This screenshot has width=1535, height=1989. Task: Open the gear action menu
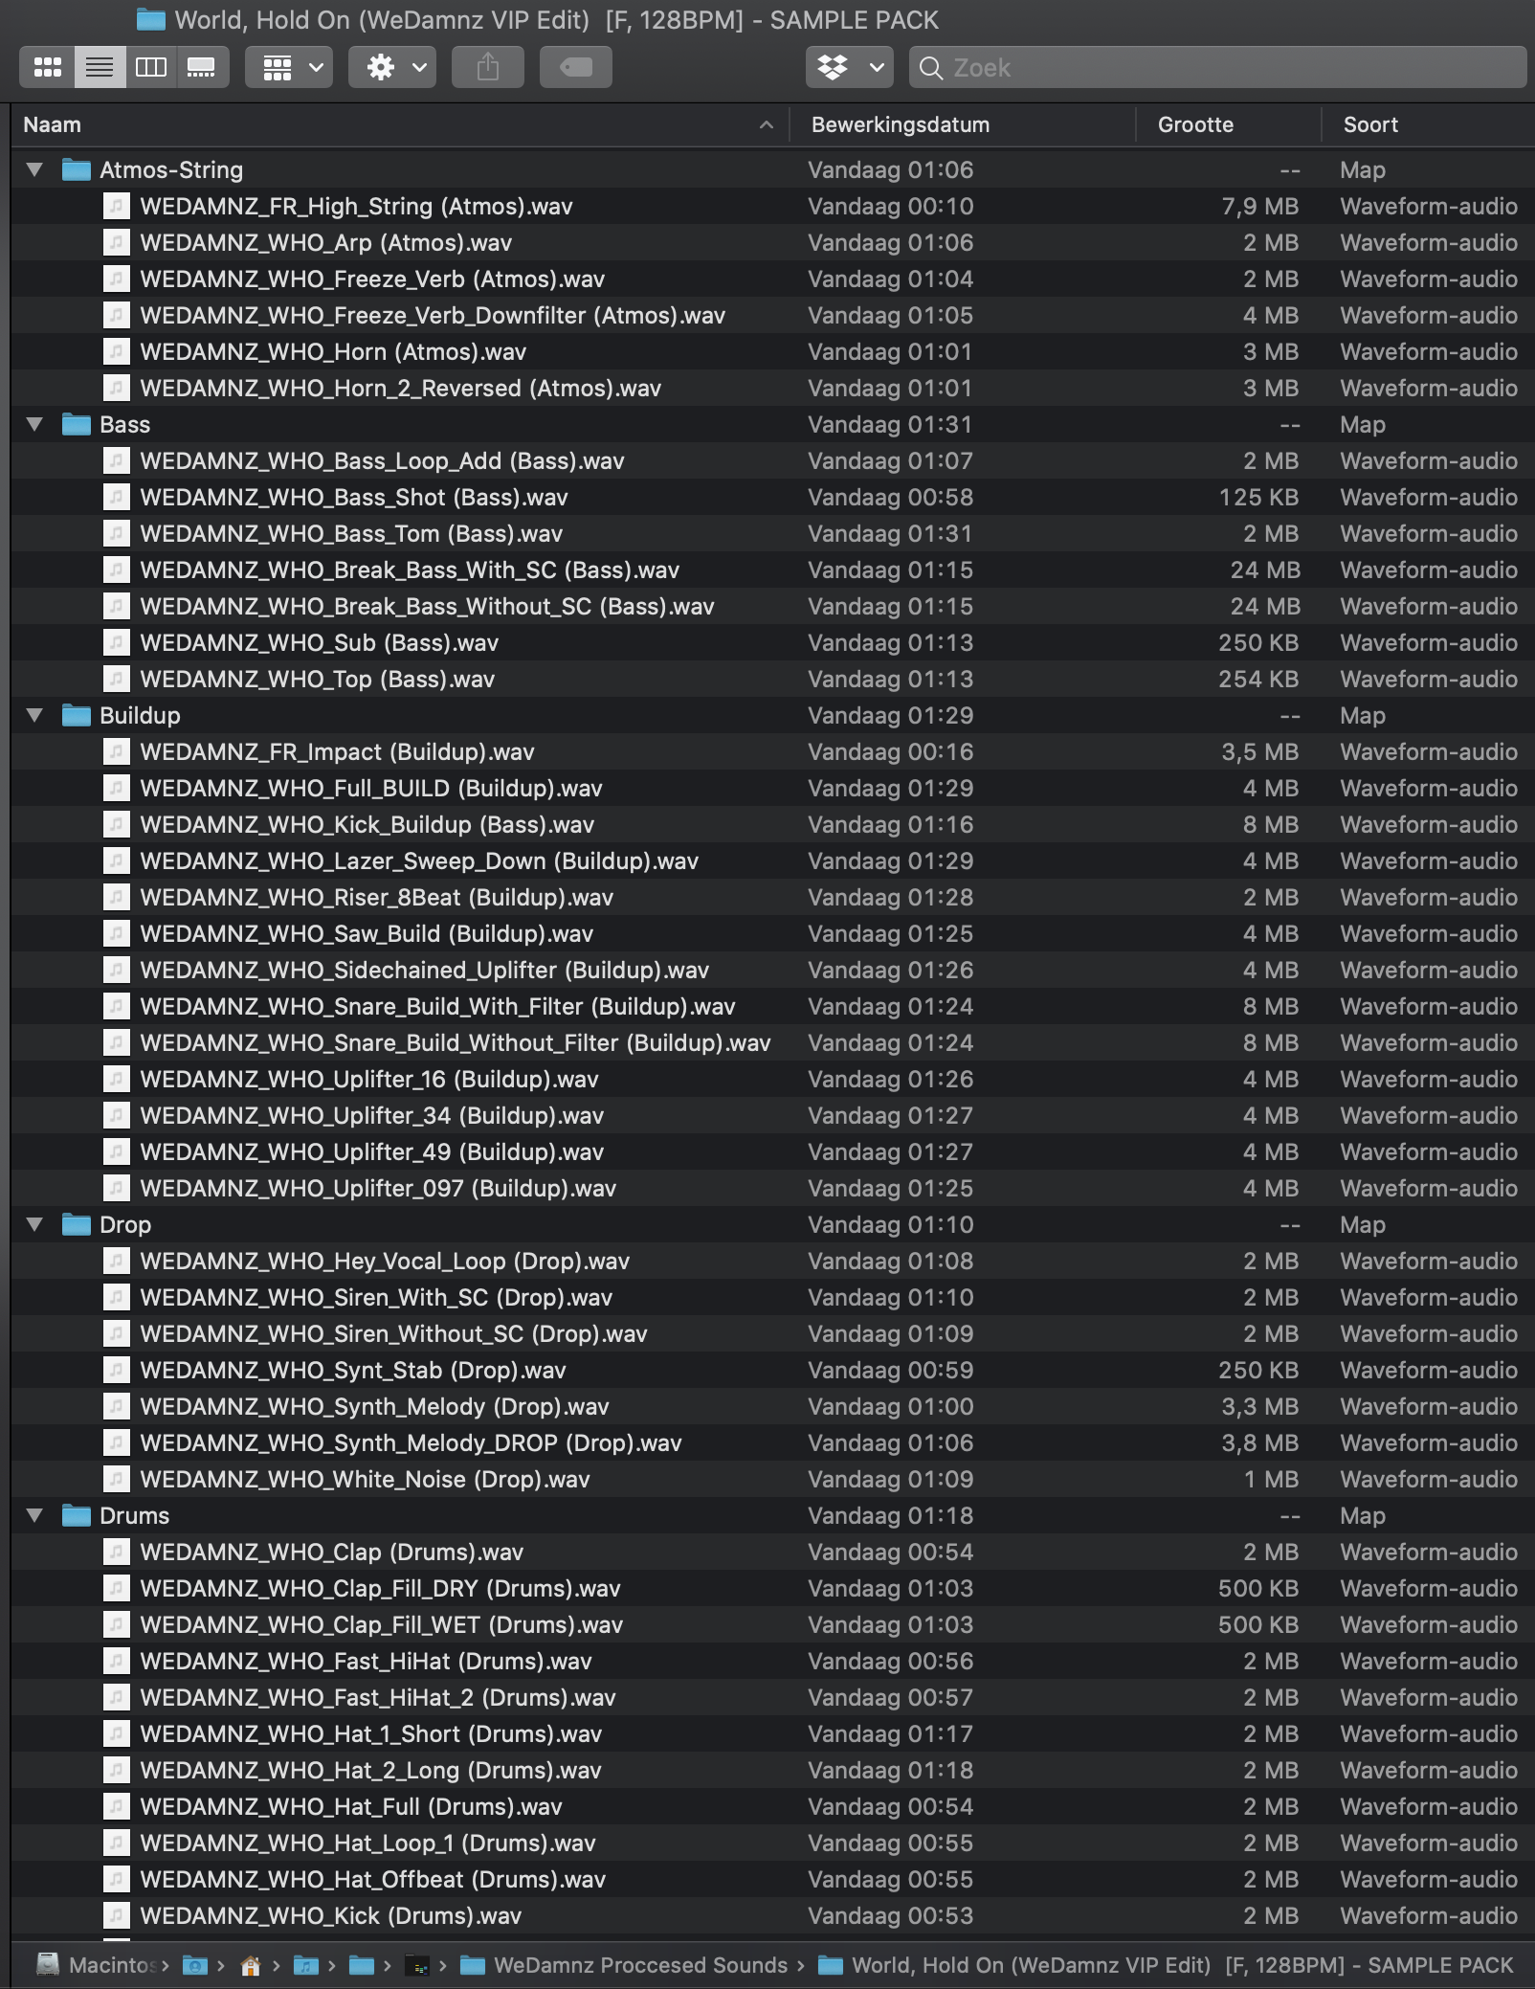point(392,67)
